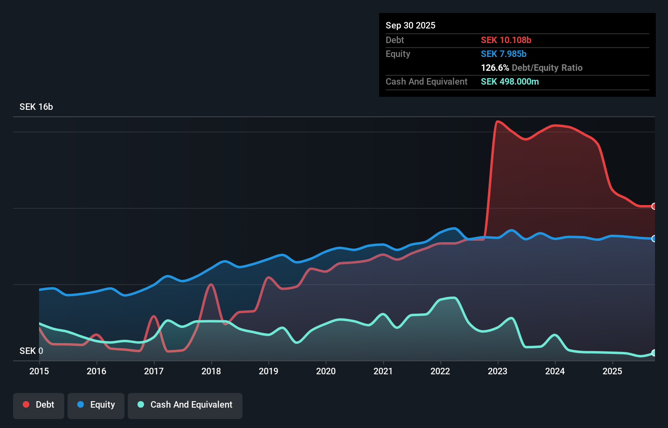Click the SEK 16b axis gridline label
This screenshot has height=428, width=668.
click(35, 107)
